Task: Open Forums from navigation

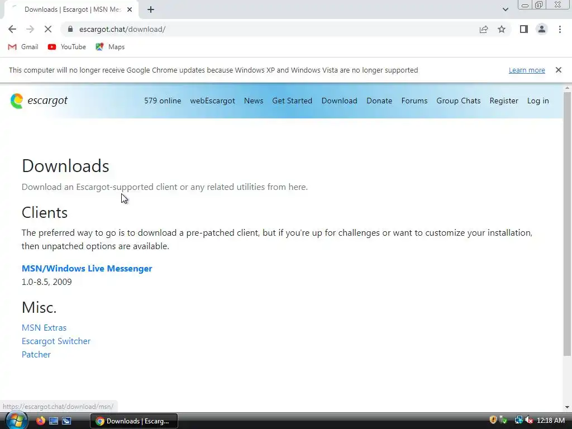Action: pyautogui.click(x=414, y=101)
